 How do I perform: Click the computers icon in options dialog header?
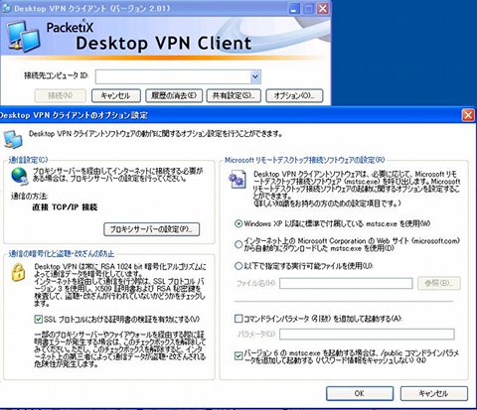tap(13, 139)
